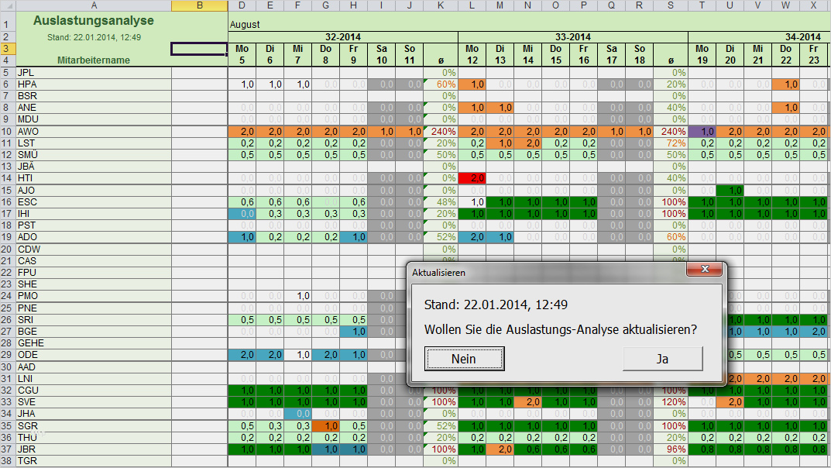Select column S header
This screenshot has height=468, width=831.
pos(670,5)
